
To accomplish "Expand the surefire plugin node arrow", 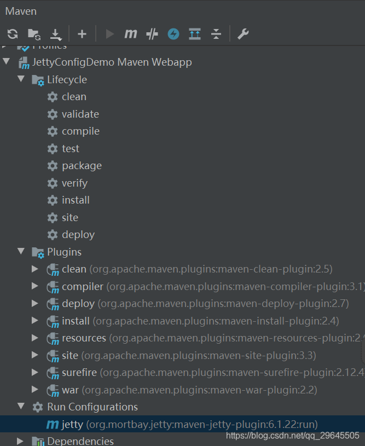I will tap(35, 372).
